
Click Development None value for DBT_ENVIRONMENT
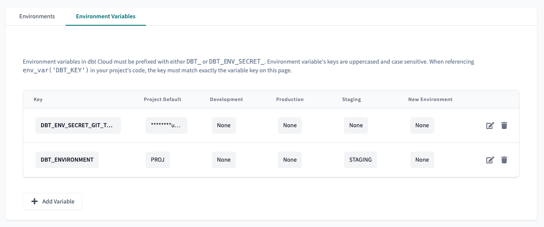224,160
